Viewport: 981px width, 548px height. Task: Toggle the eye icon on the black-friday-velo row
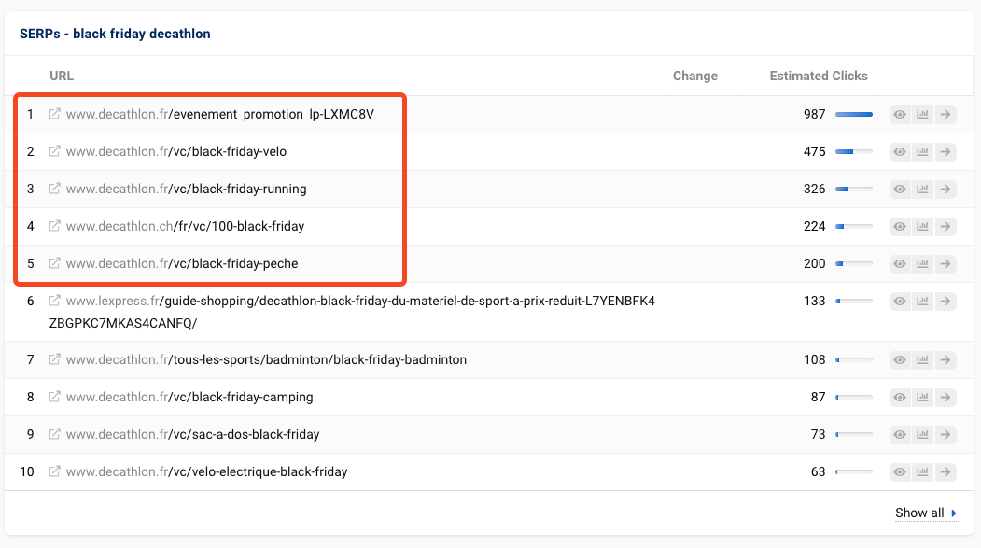pyautogui.click(x=900, y=152)
